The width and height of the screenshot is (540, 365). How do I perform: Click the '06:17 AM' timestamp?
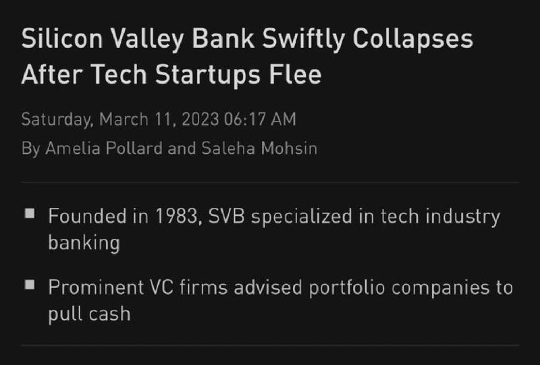coord(260,119)
